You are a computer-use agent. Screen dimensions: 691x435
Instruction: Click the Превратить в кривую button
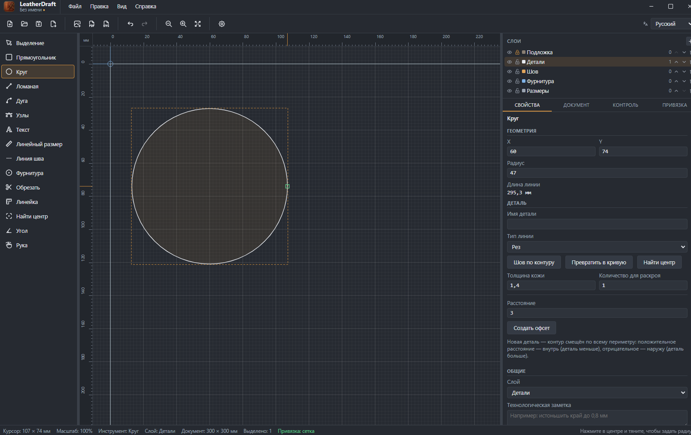[x=599, y=262]
